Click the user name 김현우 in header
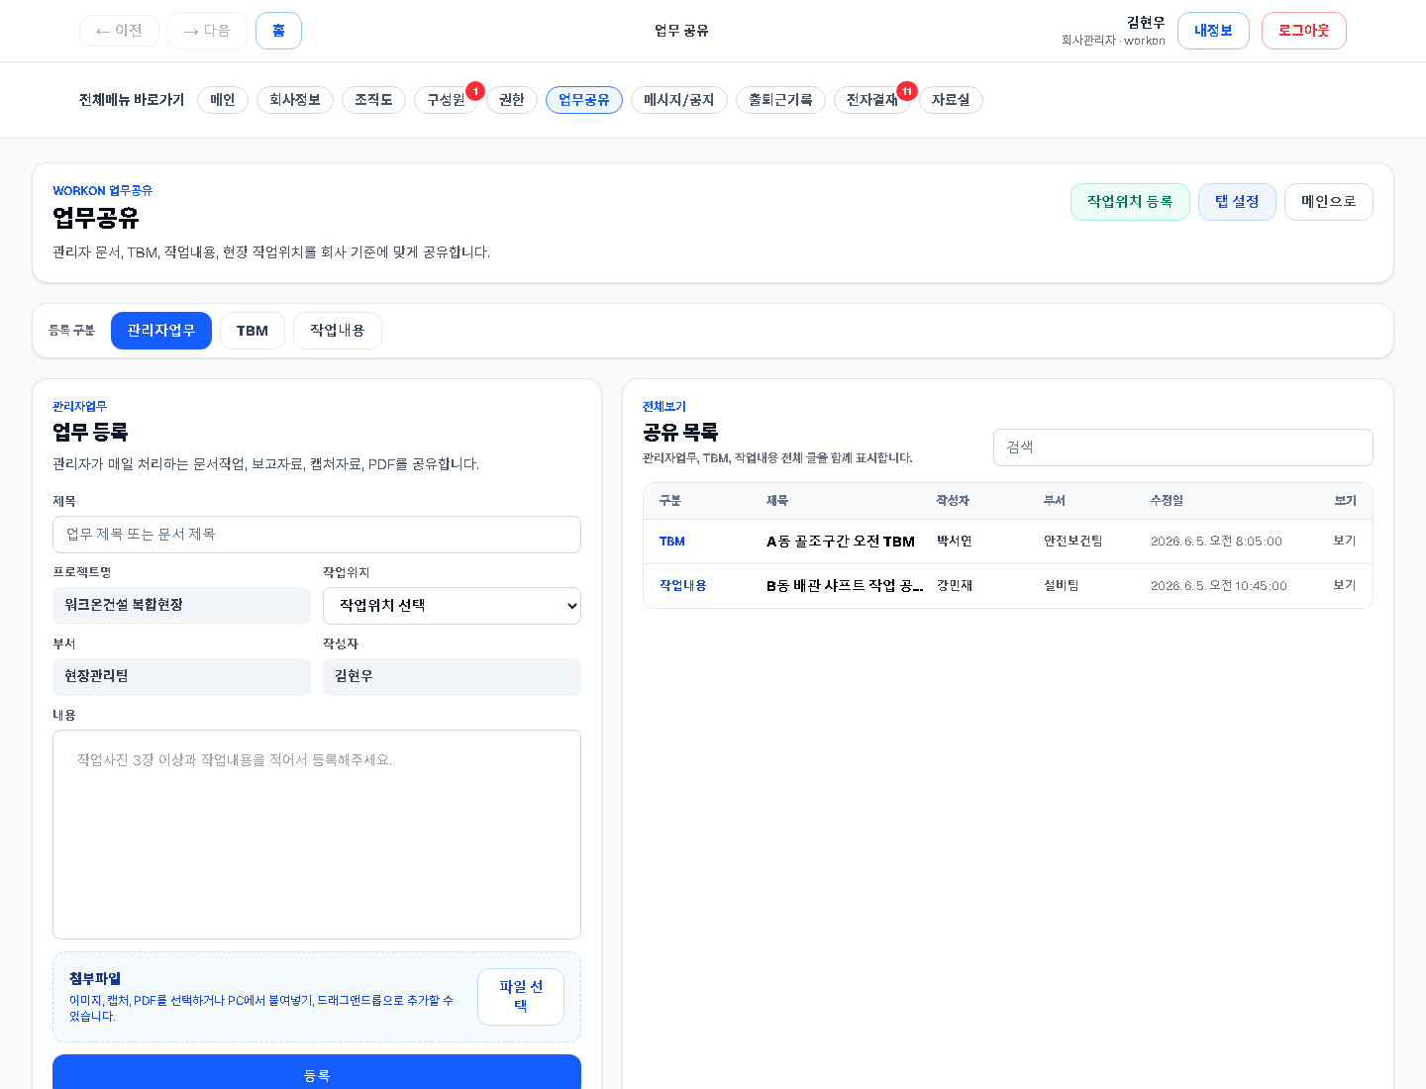Screen dimensions: 1426x1089 1146,23
